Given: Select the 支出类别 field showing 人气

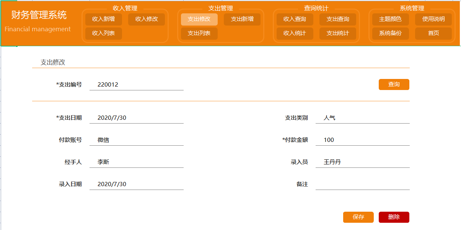Looking at the screenshot, I should coord(362,118).
